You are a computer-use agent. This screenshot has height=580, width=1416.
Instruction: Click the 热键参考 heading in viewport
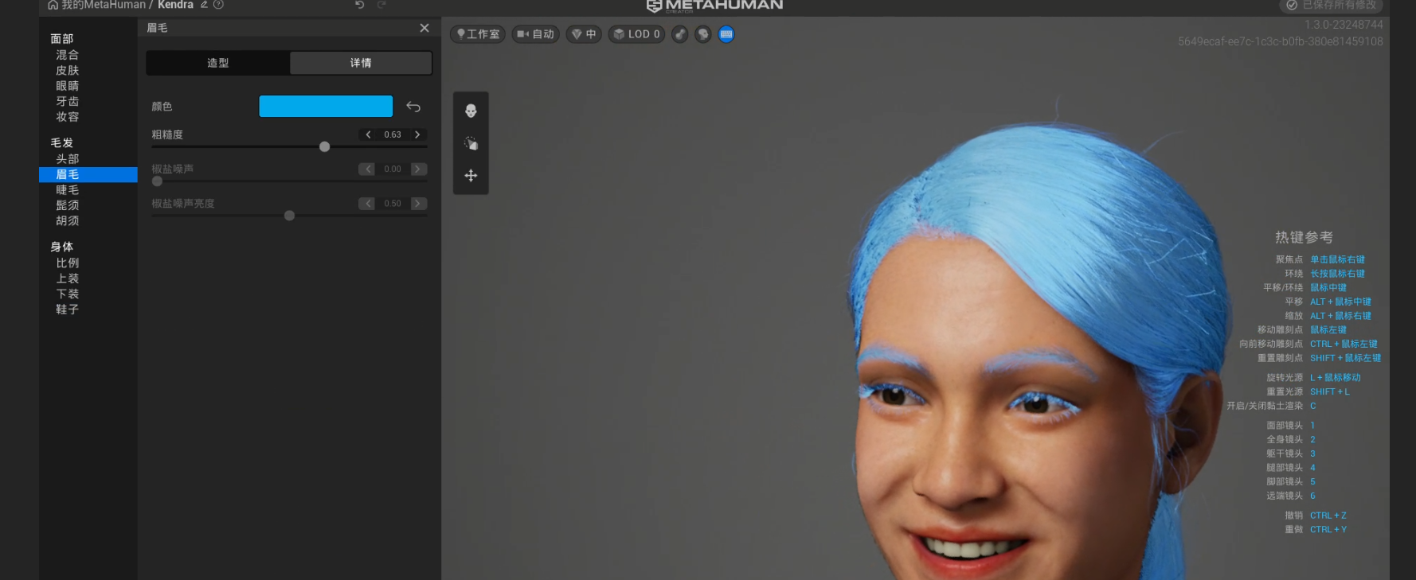tap(1304, 237)
